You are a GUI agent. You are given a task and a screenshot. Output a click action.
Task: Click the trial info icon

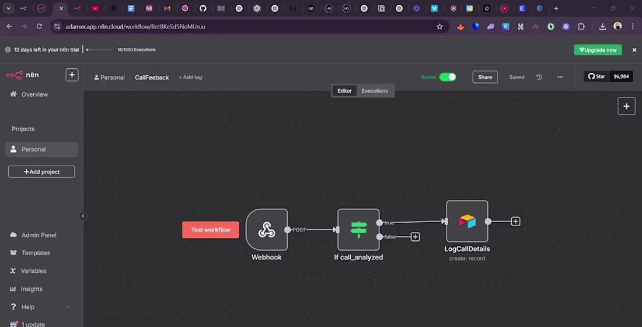(x=8, y=50)
